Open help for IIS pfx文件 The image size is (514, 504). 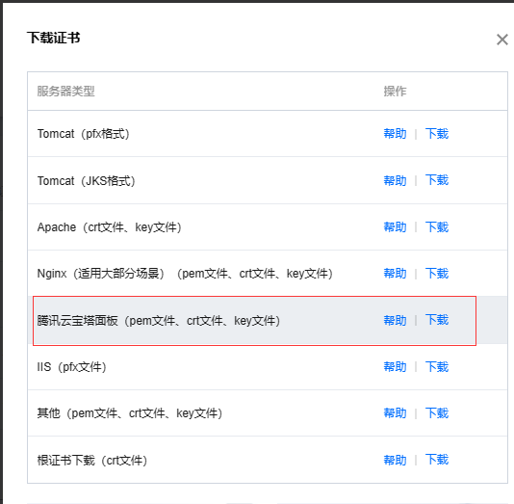[x=395, y=367]
